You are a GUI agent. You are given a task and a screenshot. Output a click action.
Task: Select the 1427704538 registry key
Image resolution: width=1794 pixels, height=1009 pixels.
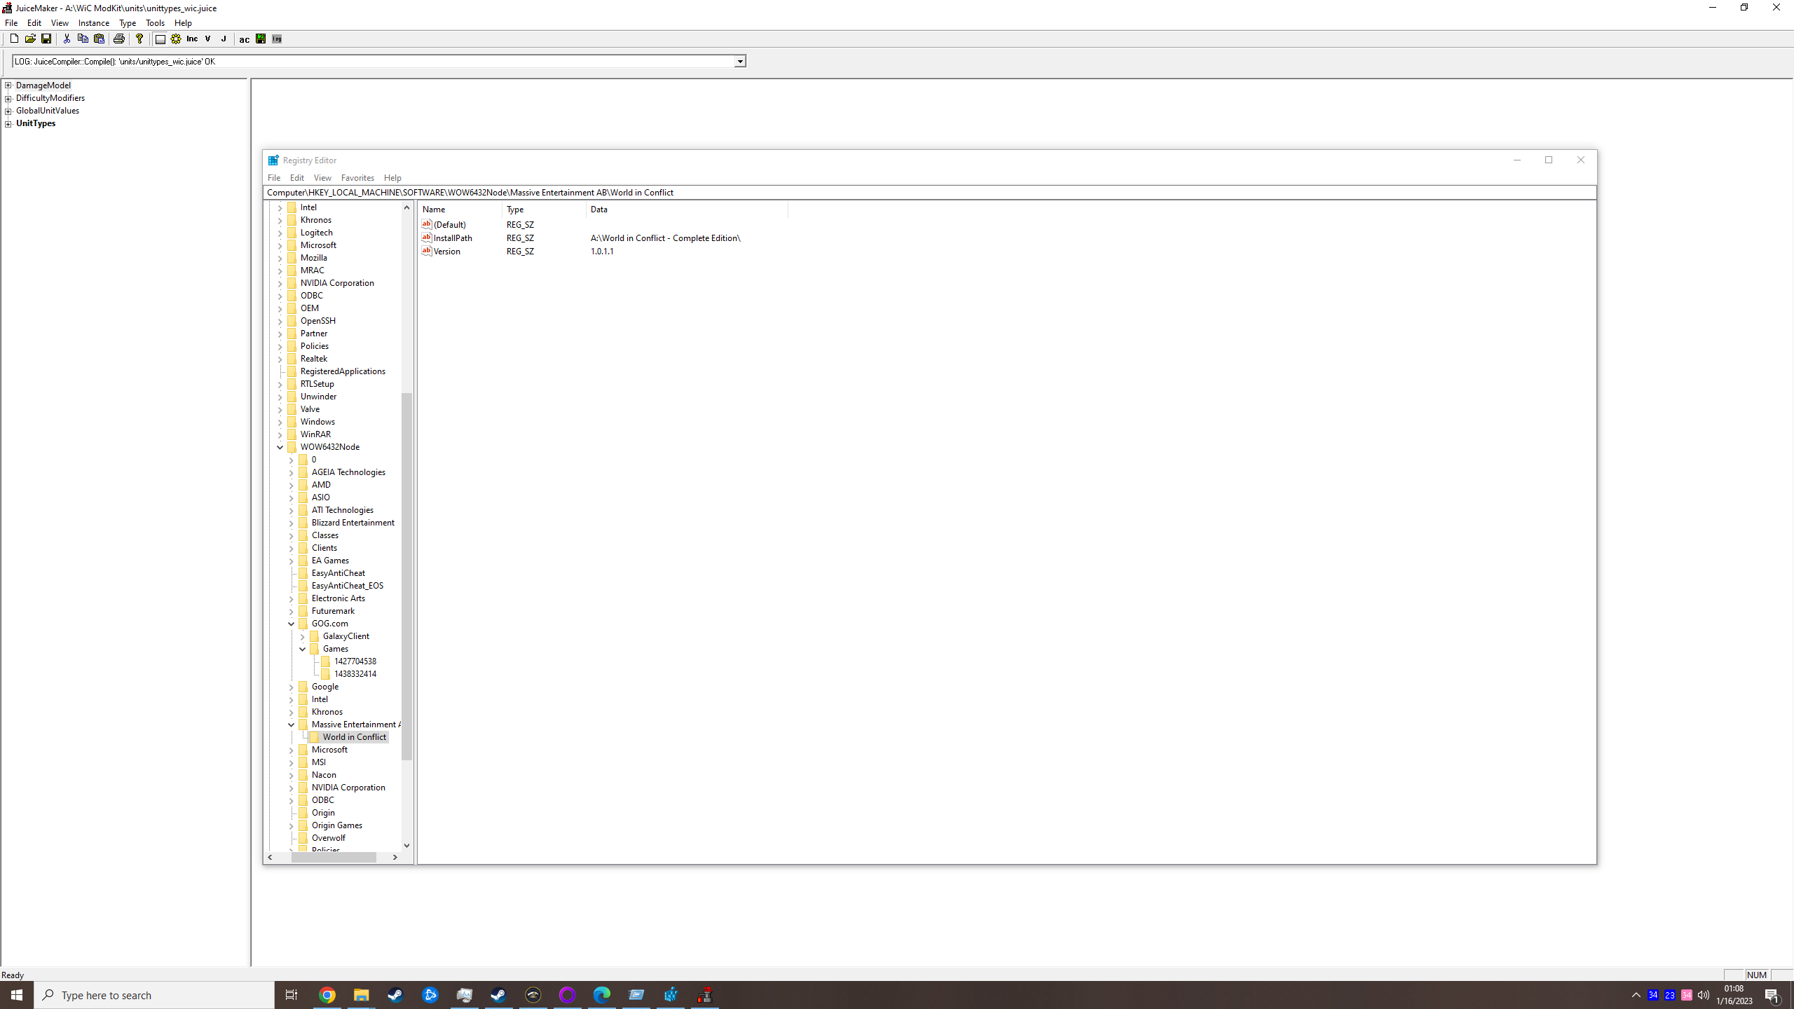click(x=355, y=661)
